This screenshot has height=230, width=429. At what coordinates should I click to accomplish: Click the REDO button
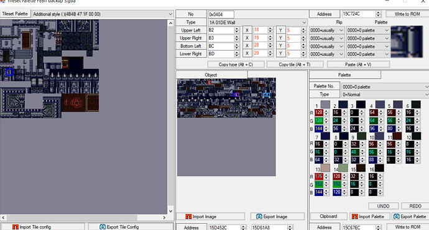click(x=415, y=206)
